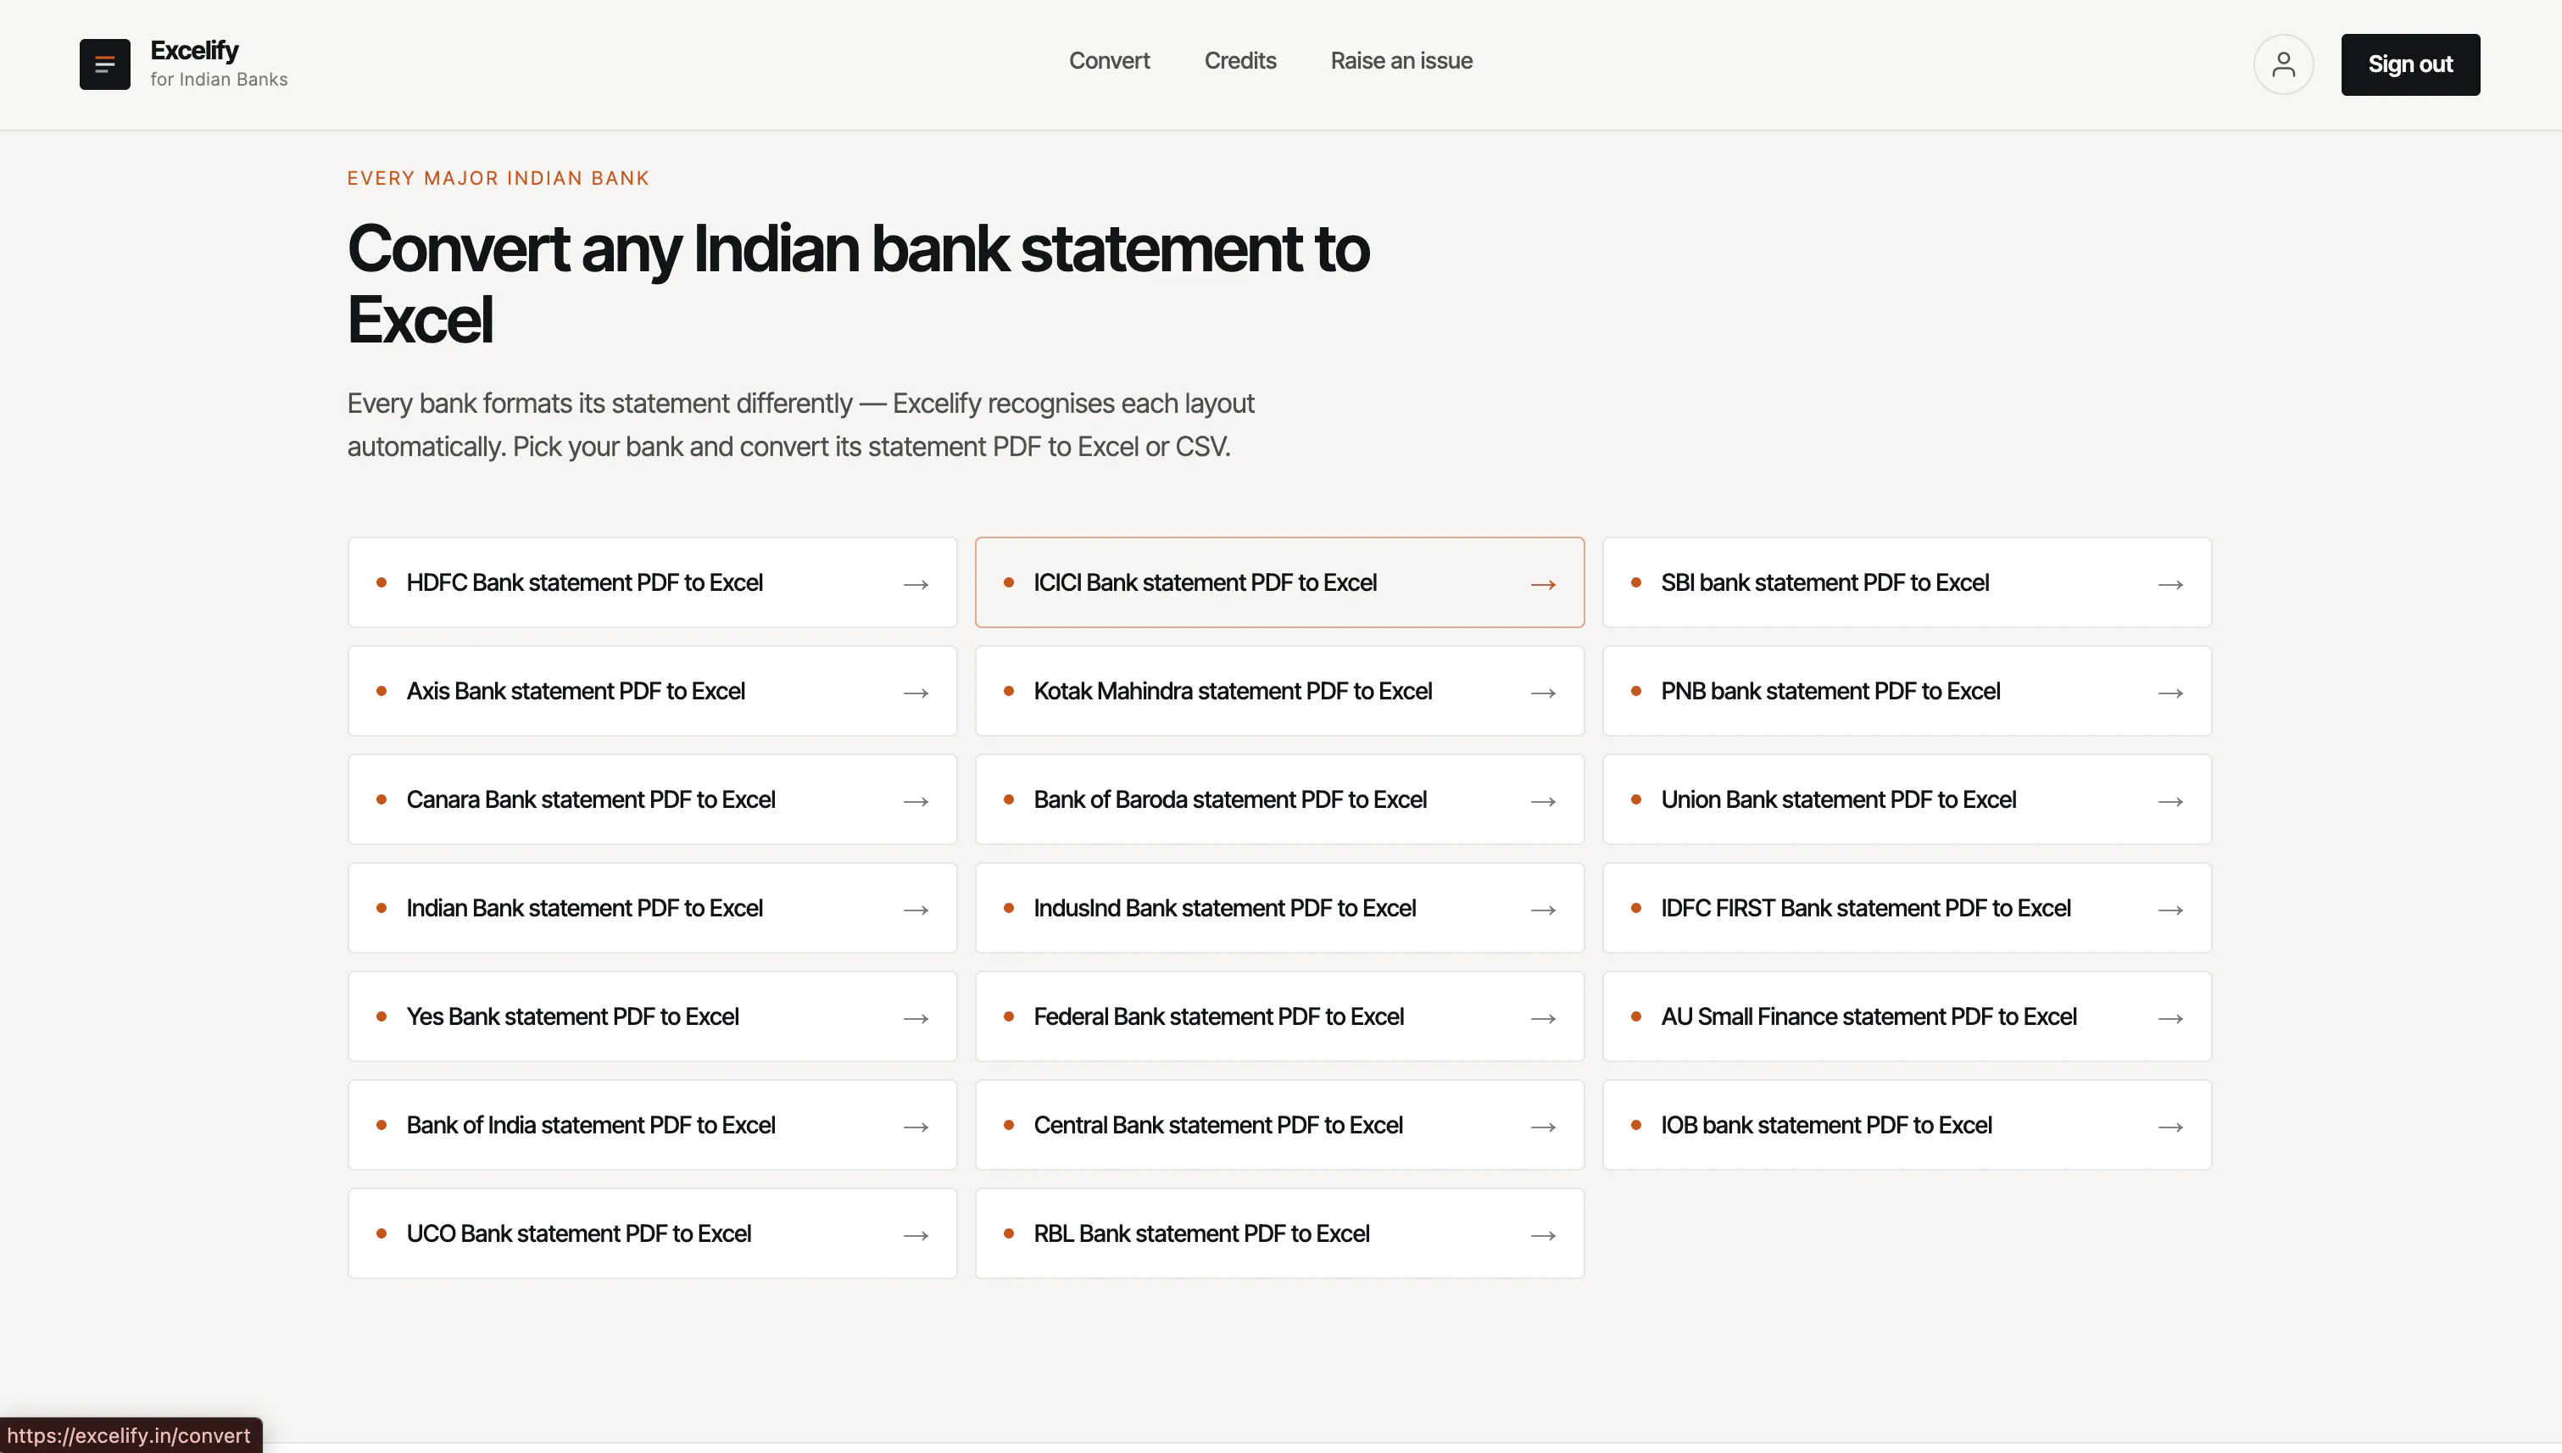This screenshot has height=1453, width=2562.
Task: Open SBI bank statement PDF to Excel
Action: coord(1907,582)
